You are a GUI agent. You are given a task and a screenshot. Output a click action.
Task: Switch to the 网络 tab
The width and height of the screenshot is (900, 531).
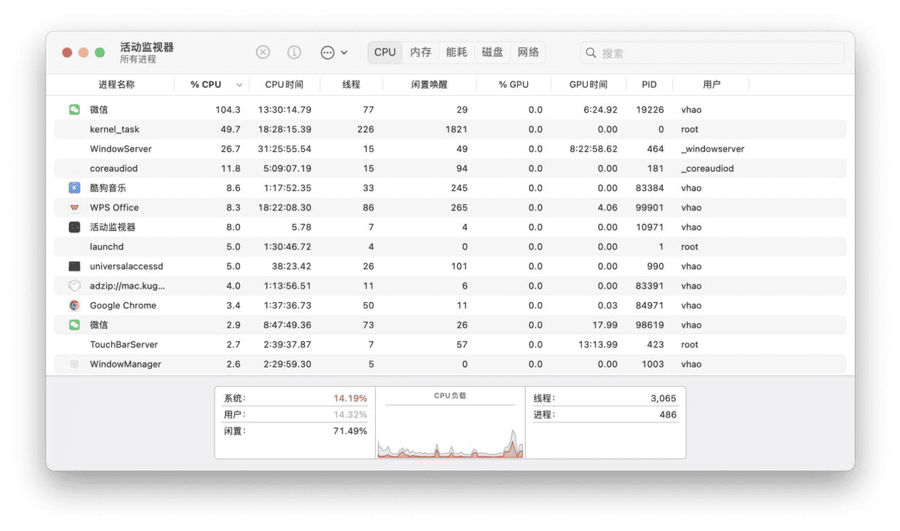528,52
